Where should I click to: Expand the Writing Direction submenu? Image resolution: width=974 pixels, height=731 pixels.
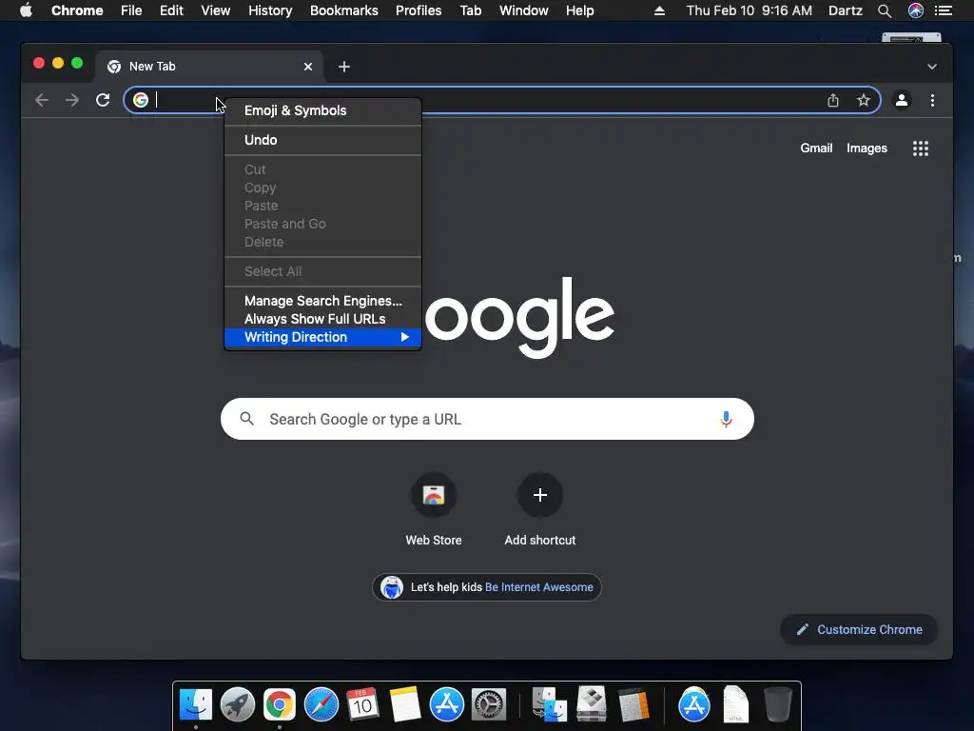pos(323,337)
